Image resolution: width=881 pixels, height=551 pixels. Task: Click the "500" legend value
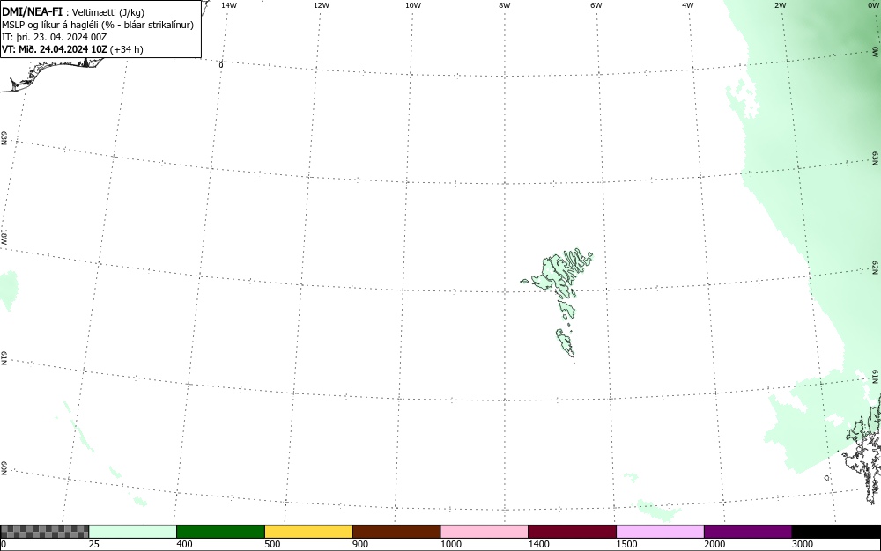[x=272, y=544]
